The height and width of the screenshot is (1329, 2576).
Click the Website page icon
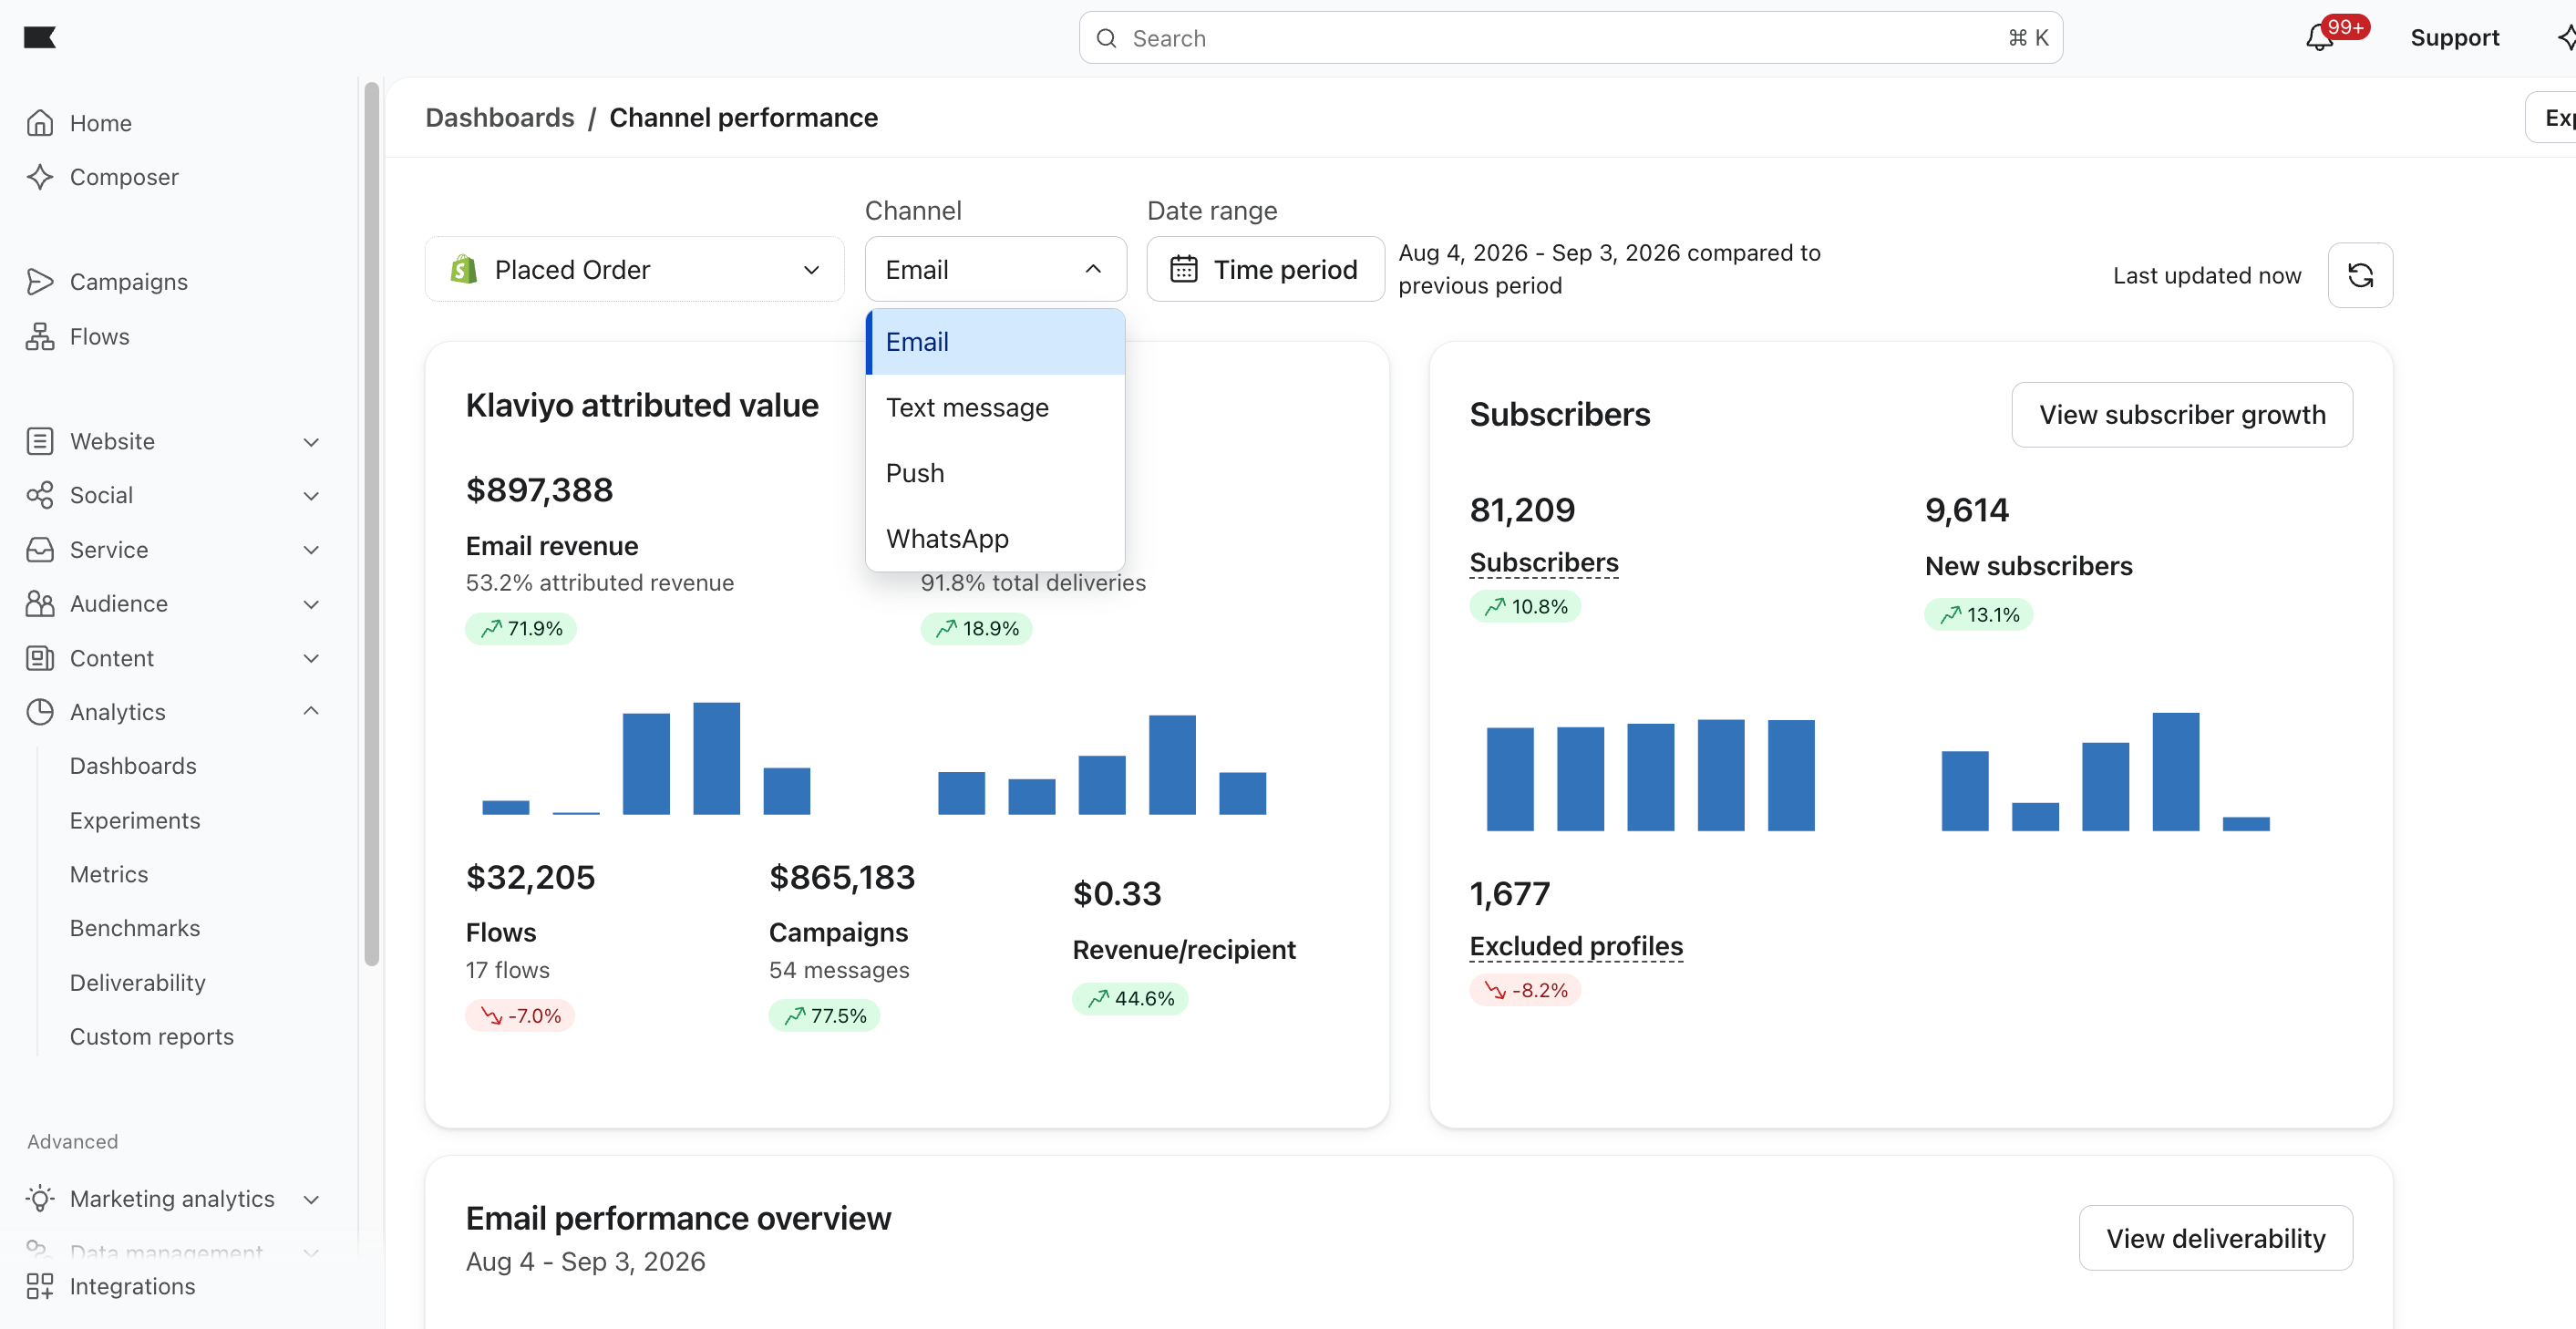[x=40, y=441]
